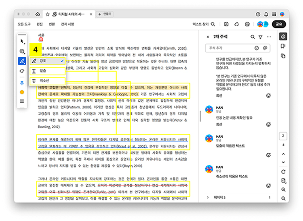Click the 공유 share button
Viewport: 303px width, 221px height.
279,24
